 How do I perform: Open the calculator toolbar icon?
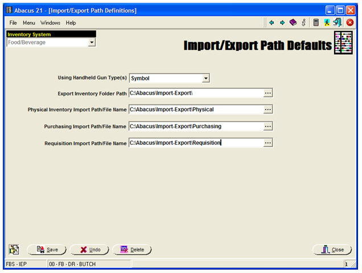pos(316,23)
